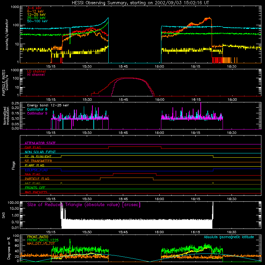This screenshot has height=265, width=265.
Task: Select the orange 6-12 keV legend label
Action: [35, 11]
